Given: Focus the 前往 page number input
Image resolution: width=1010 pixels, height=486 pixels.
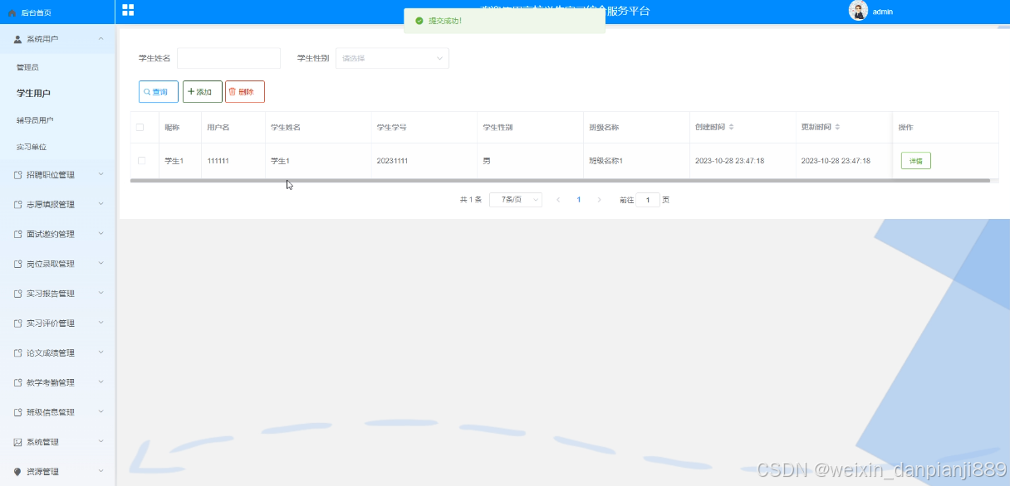Looking at the screenshot, I should pyautogui.click(x=648, y=200).
